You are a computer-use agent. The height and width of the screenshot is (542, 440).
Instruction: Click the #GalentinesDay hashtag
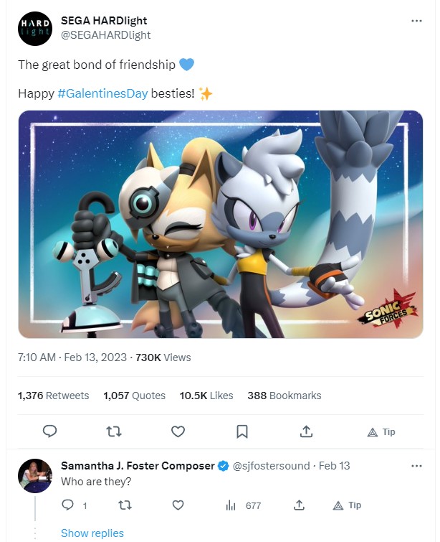(x=102, y=93)
